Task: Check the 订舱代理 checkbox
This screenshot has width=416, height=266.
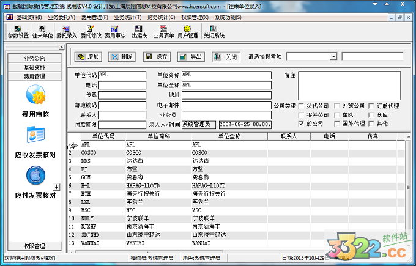Action: [x=372, y=106]
